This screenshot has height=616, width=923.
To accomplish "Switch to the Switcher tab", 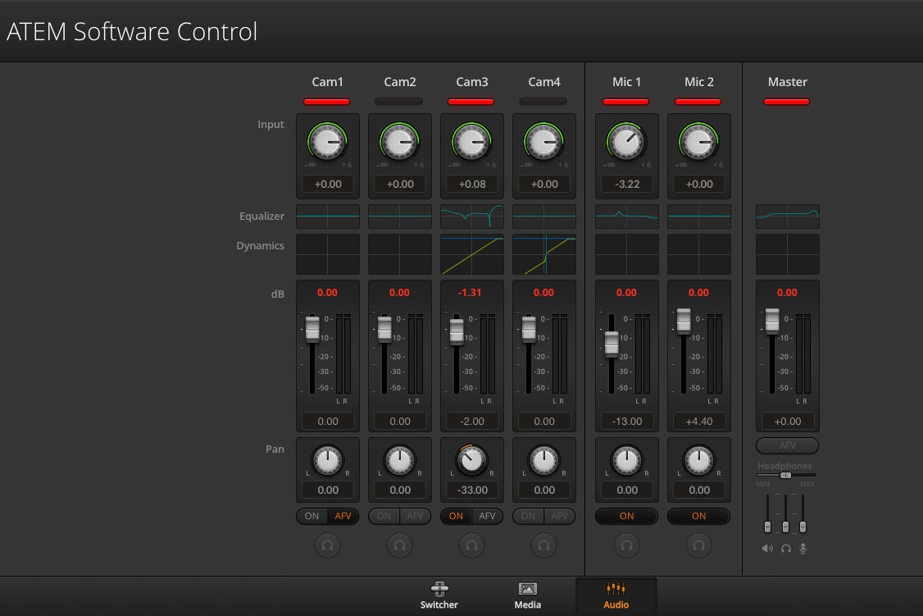I will point(439,595).
